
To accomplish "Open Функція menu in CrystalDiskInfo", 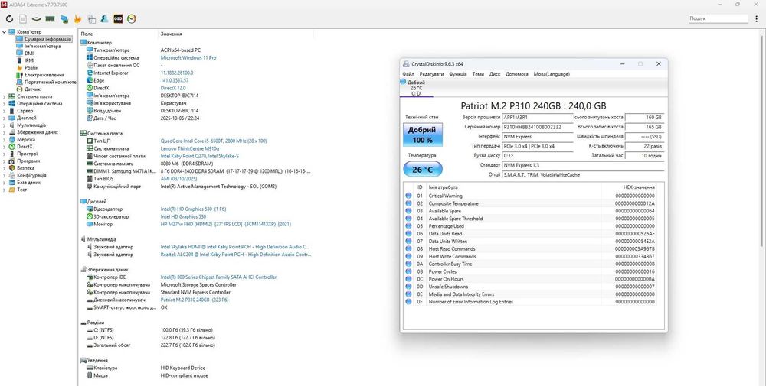I will (458, 74).
